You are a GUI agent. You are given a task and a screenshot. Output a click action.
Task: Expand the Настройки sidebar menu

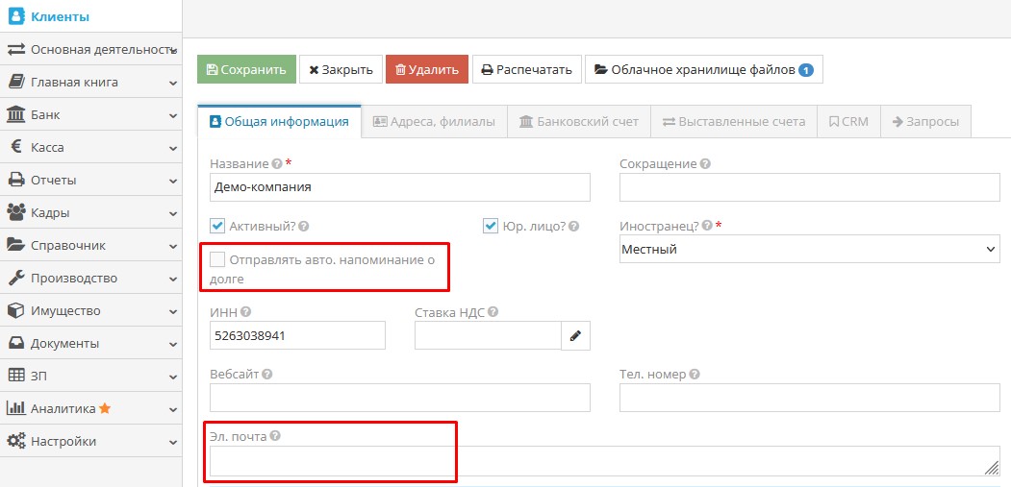90,441
